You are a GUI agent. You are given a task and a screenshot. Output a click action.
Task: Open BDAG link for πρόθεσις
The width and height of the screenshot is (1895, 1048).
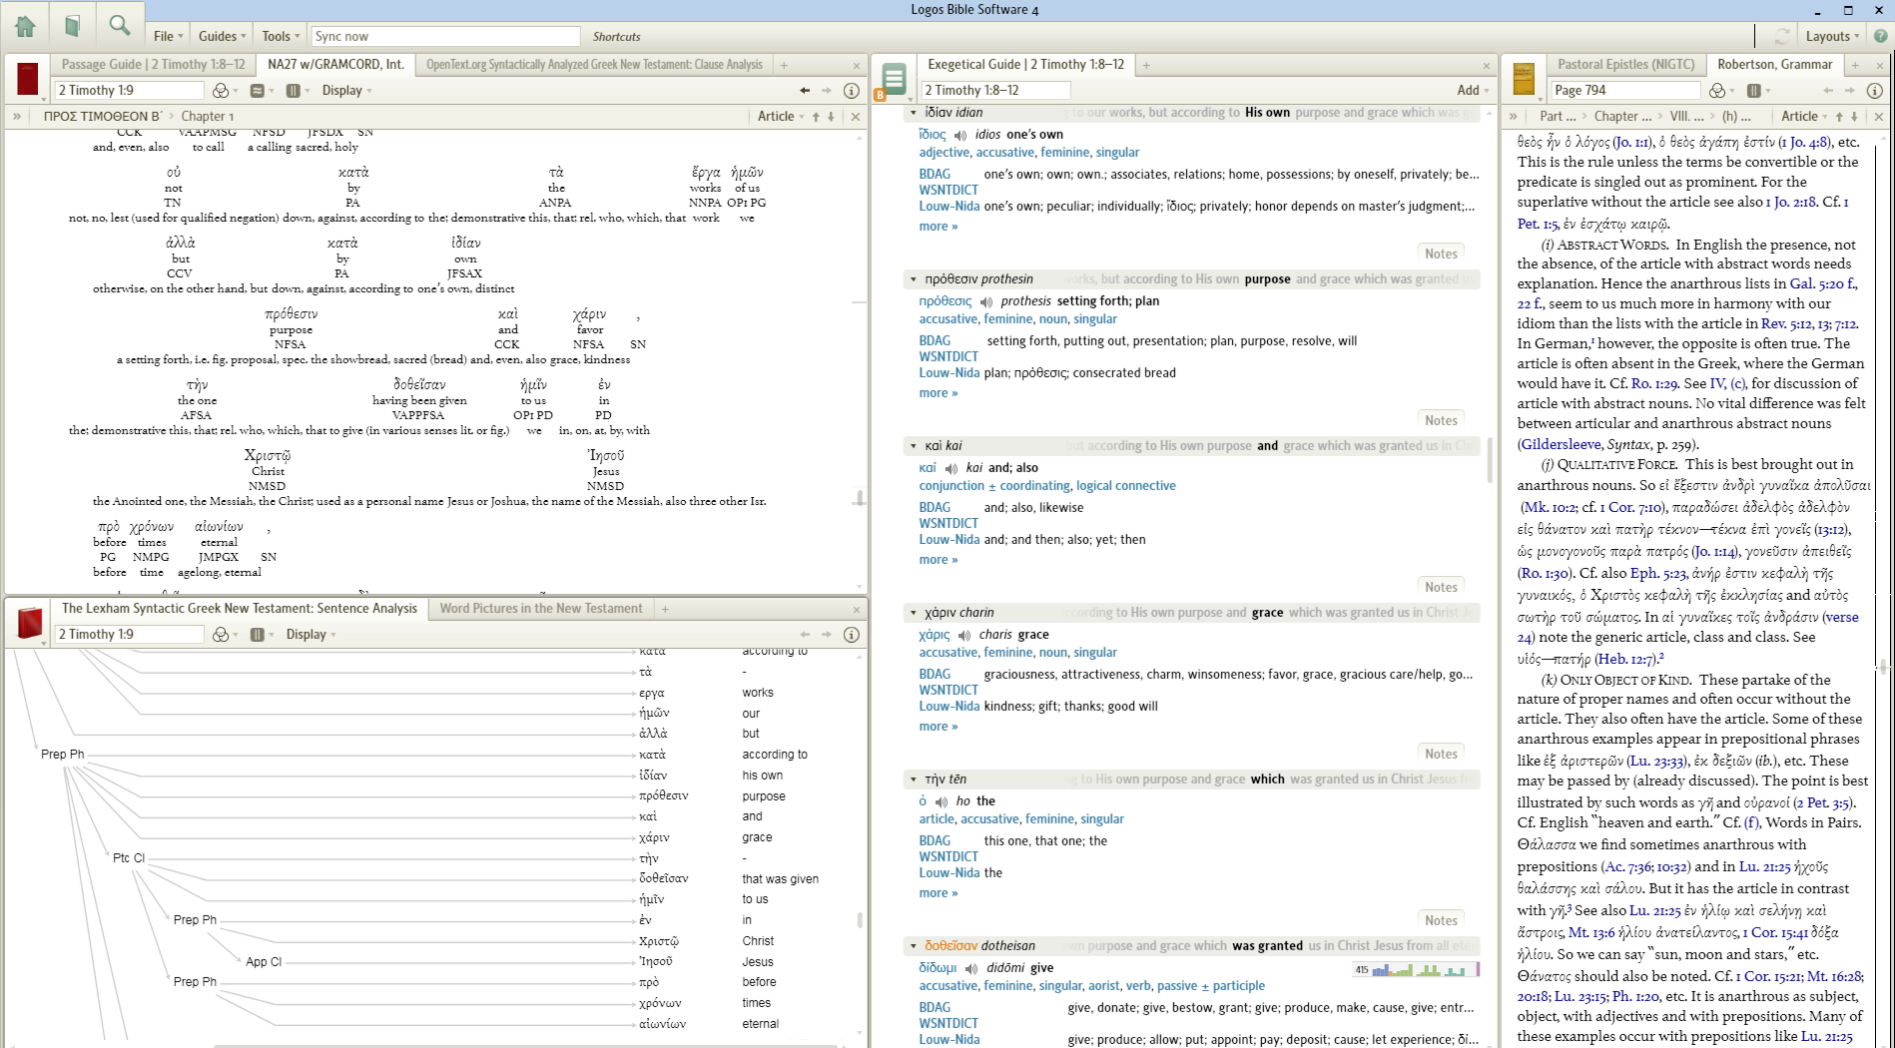(x=935, y=340)
